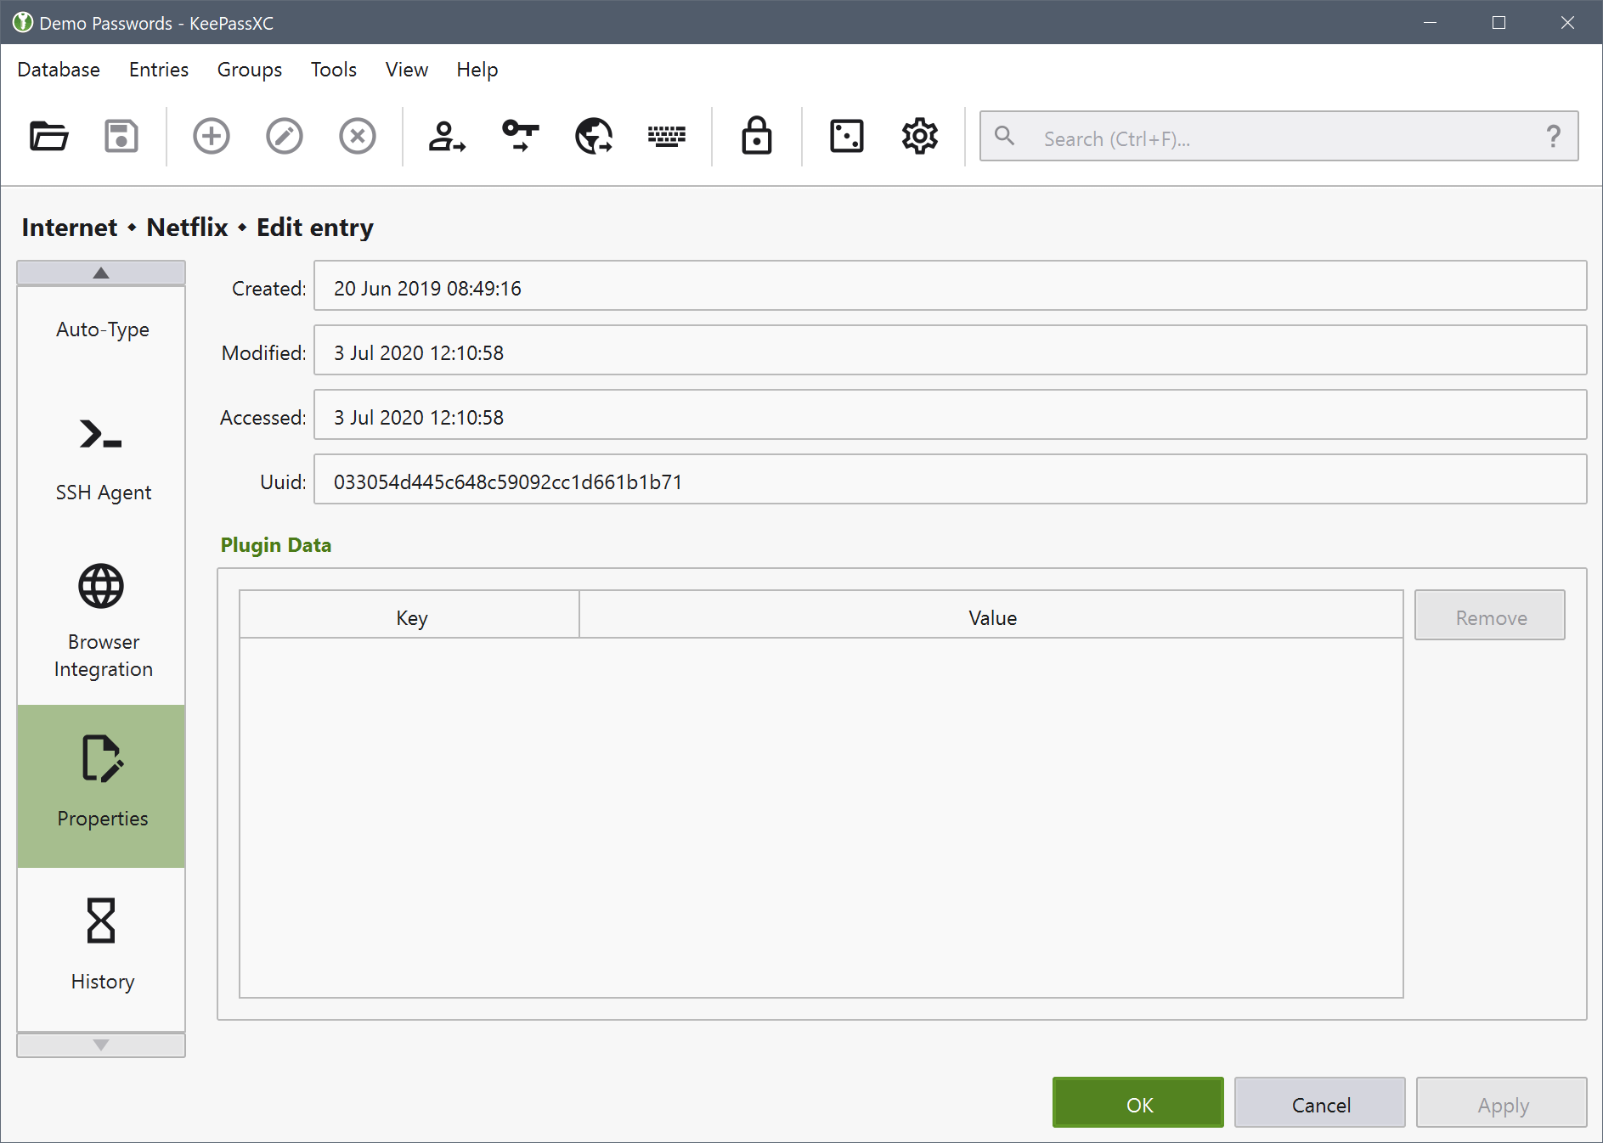This screenshot has height=1143, width=1603.
Task: Click the Open Database folder icon
Action: [x=49, y=136]
